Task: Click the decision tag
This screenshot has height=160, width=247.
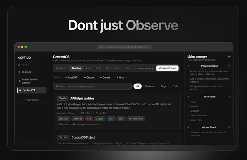Action: point(63,119)
